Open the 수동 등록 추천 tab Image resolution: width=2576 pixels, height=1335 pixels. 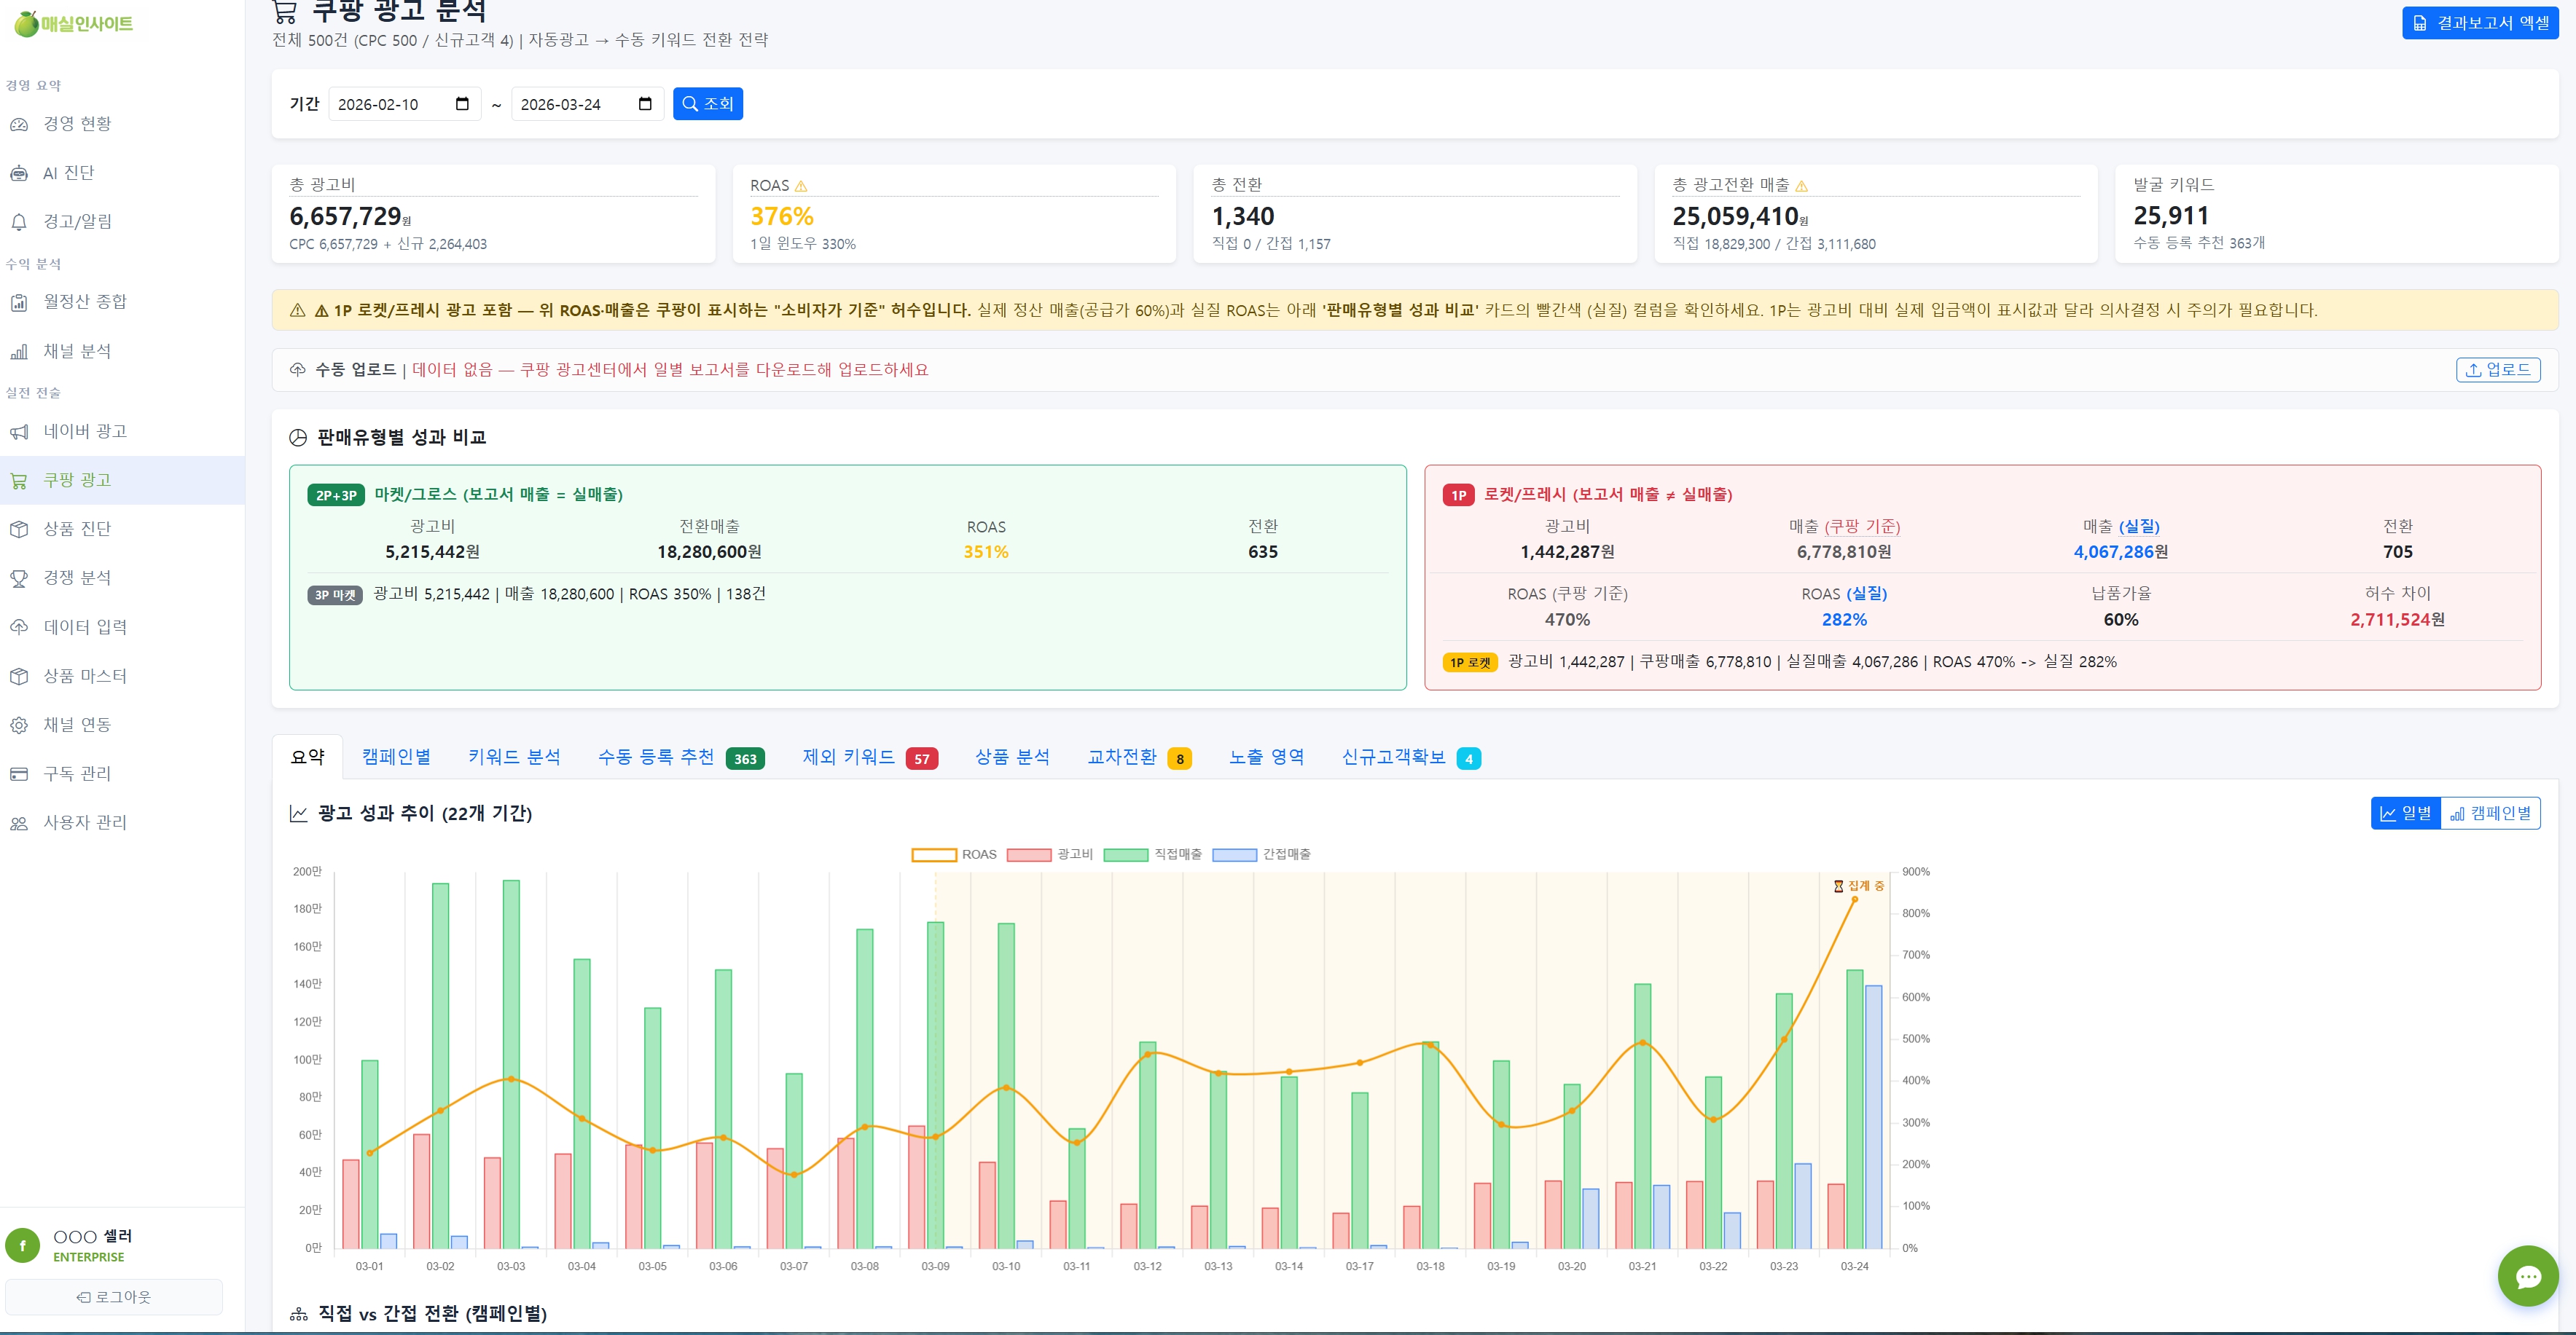coord(681,757)
